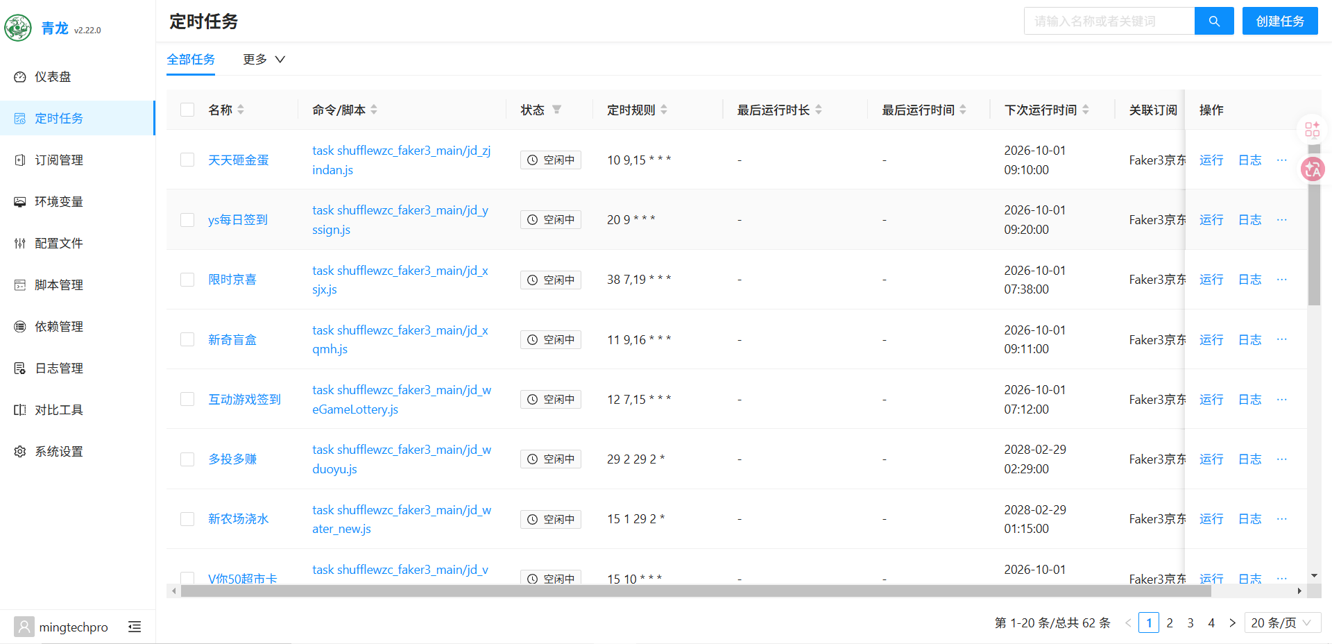Image resolution: width=1332 pixels, height=644 pixels.
Task: Click the 对比工具 sidebar icon
Action: [20, 410]
